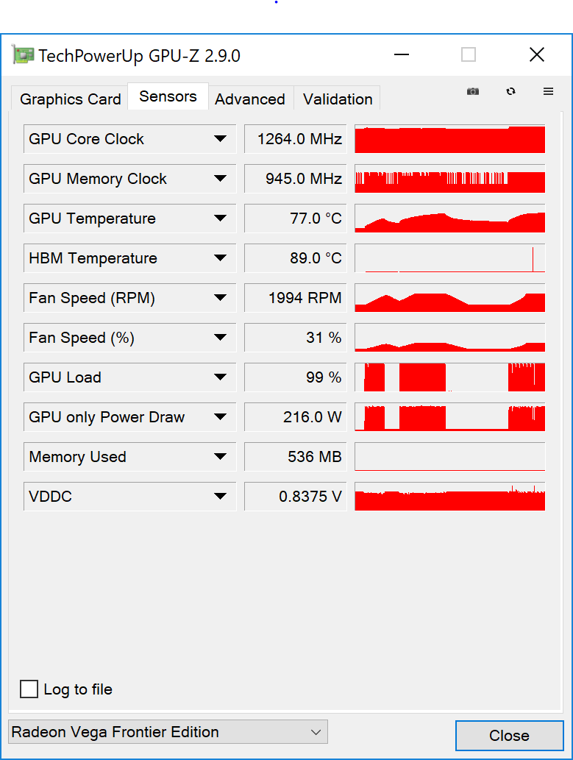
Task: Minimize the GPU-Z window
Action: (402, 54)
